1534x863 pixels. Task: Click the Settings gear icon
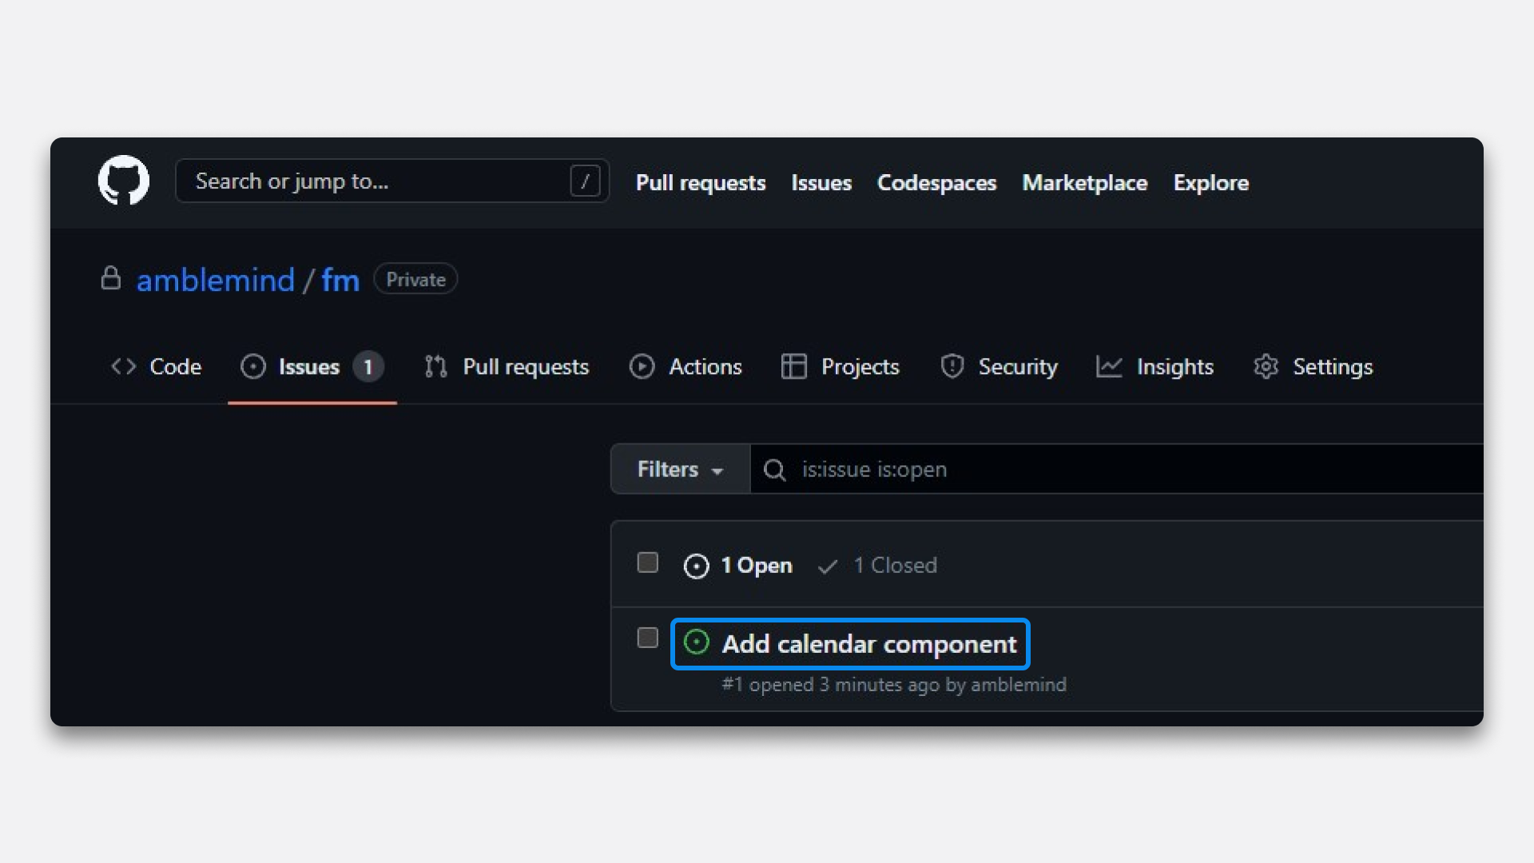pos(1266,367)
